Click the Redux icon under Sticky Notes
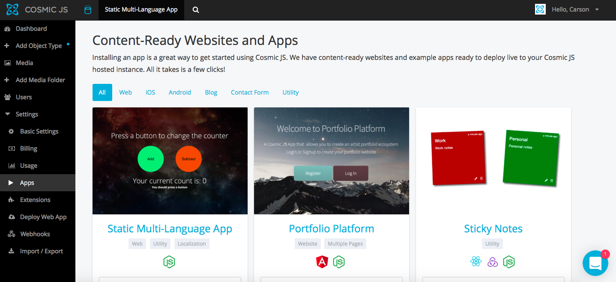 pyautogui.click(x=493, y=262)
